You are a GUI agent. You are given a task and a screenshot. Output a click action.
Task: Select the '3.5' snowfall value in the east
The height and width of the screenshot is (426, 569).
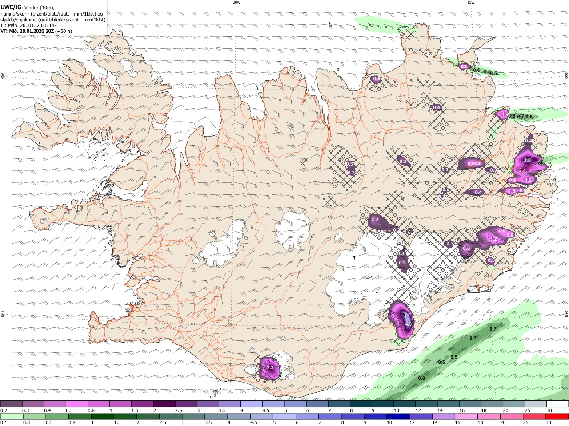coord(528,160)
